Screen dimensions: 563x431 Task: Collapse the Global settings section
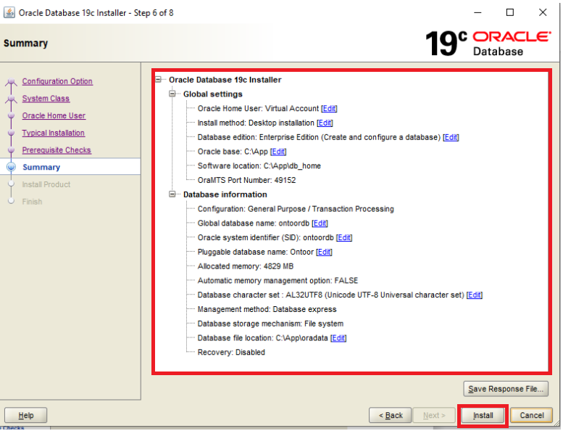click(x=172, y=94)
